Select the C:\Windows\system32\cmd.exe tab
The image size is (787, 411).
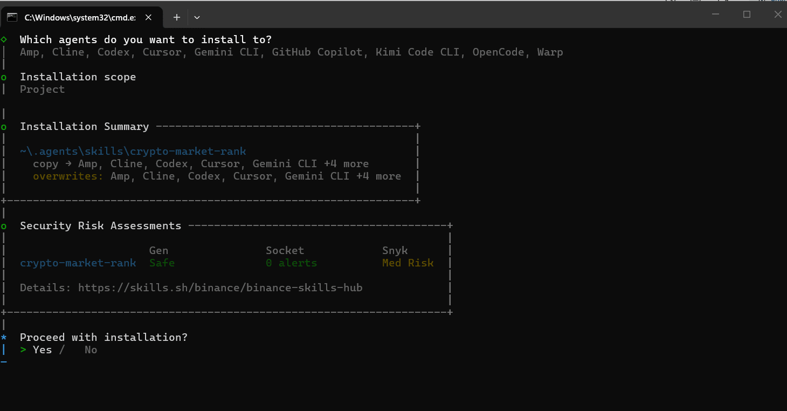80,17
